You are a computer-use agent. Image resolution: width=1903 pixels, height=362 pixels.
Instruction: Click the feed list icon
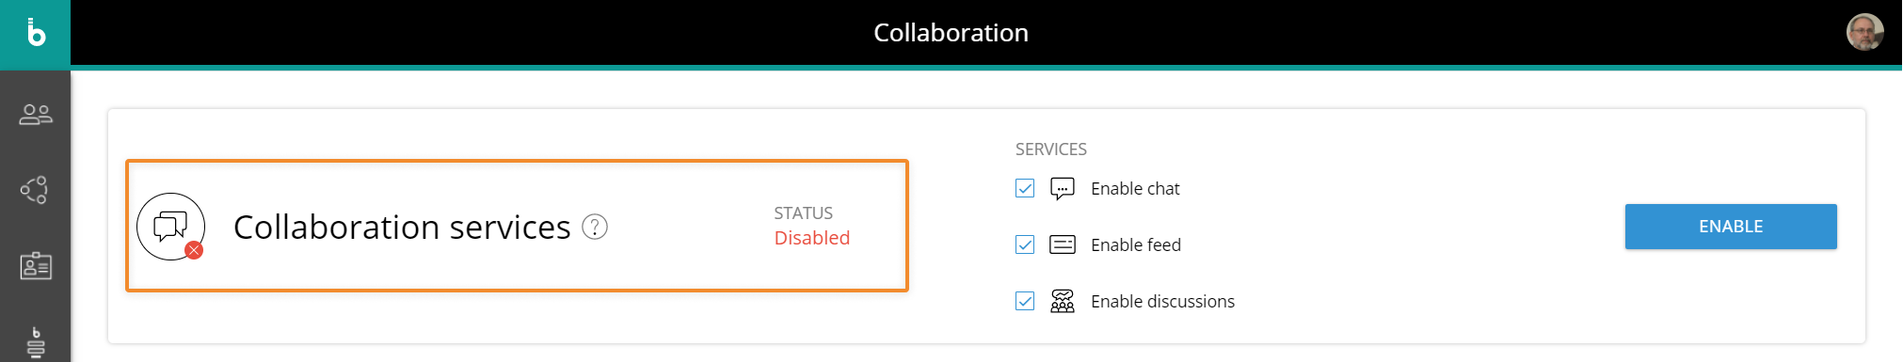[1063, 244]
